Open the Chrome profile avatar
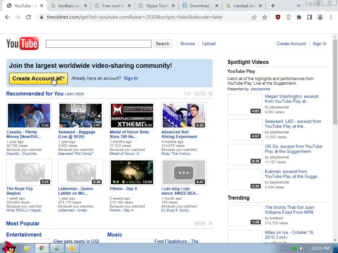This screenshot has width=338, height=253. [x=320, y=17]
